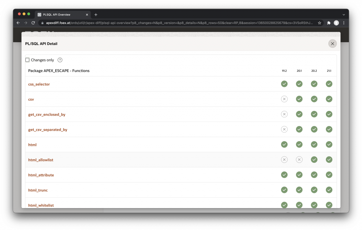The height and width of the screenshot is (230, 362).
Task: Click the 19.2 checkmark for html_trunc
Action: [x=284, y=190]
